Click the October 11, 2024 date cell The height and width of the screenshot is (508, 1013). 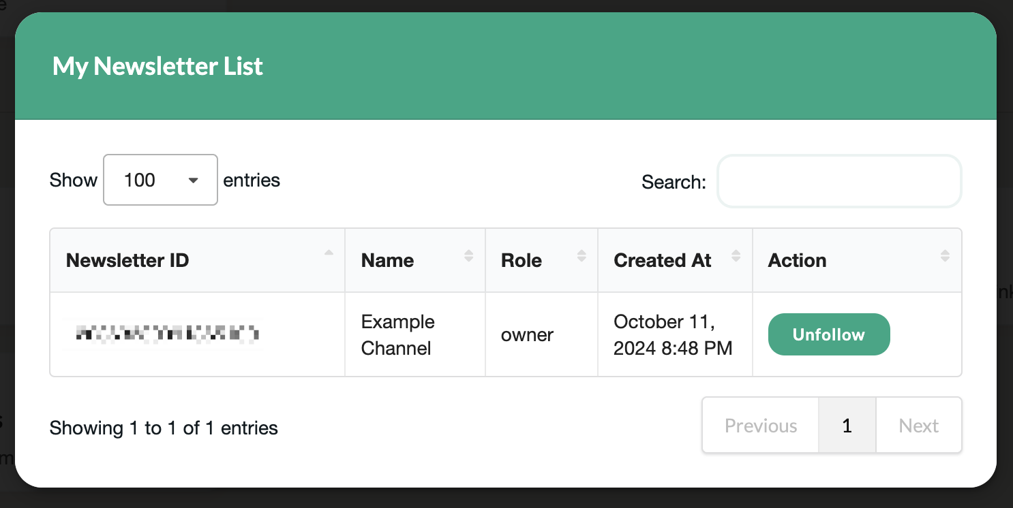[673, 334]
